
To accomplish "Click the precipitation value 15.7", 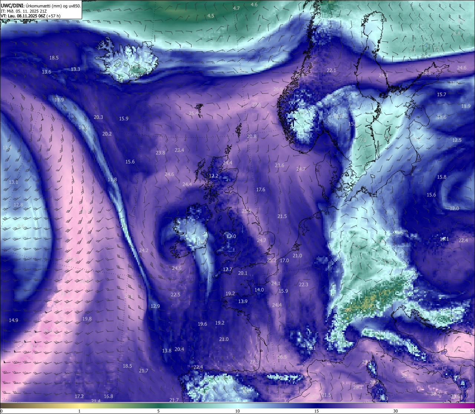I will coord(442,94).
